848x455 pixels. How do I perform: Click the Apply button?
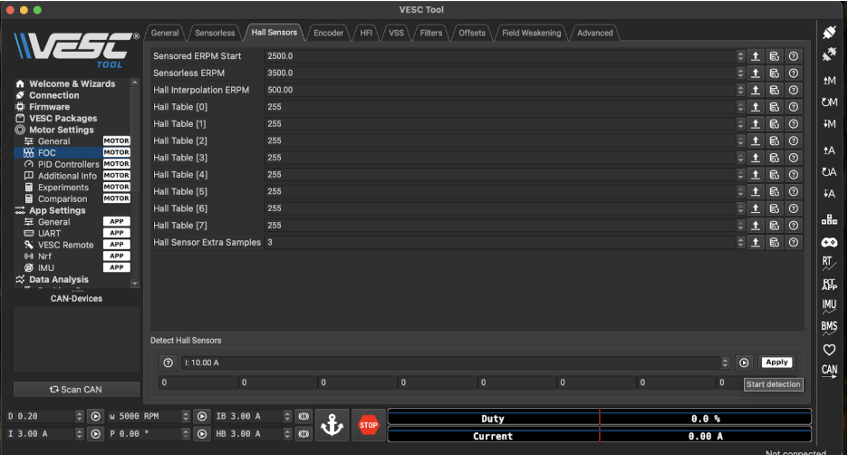pyautogui.click(x=776, y=363)
